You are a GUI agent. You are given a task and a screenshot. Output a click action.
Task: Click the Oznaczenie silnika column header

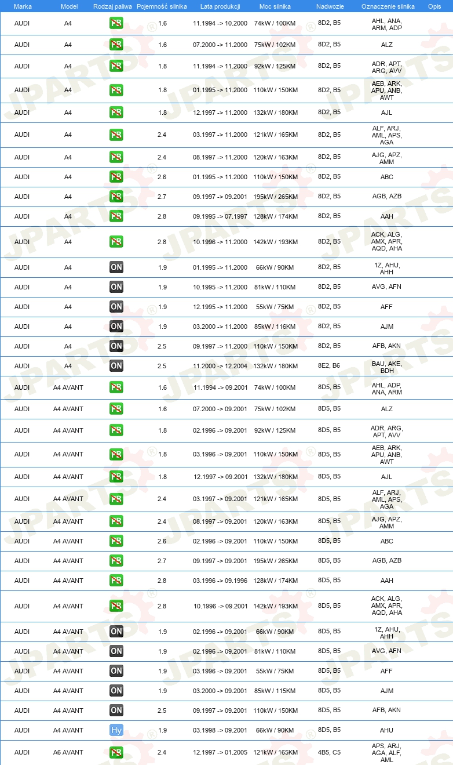(x=388, y=6)
